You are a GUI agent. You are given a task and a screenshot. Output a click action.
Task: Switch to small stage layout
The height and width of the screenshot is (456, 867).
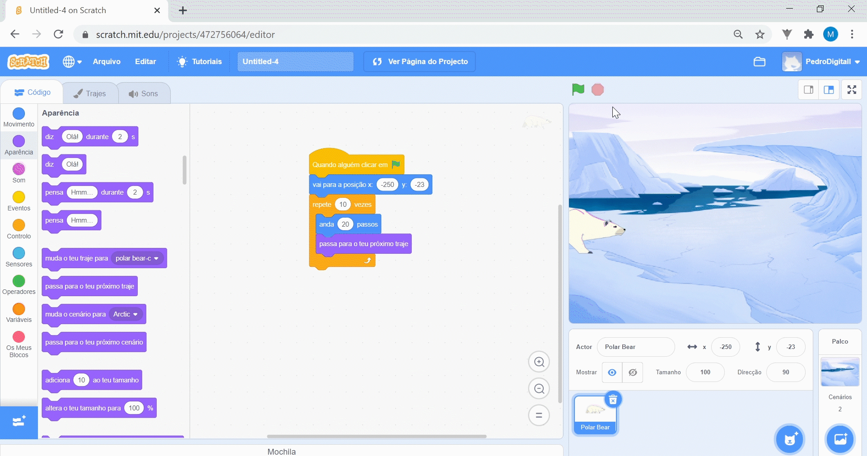point(808,90)
